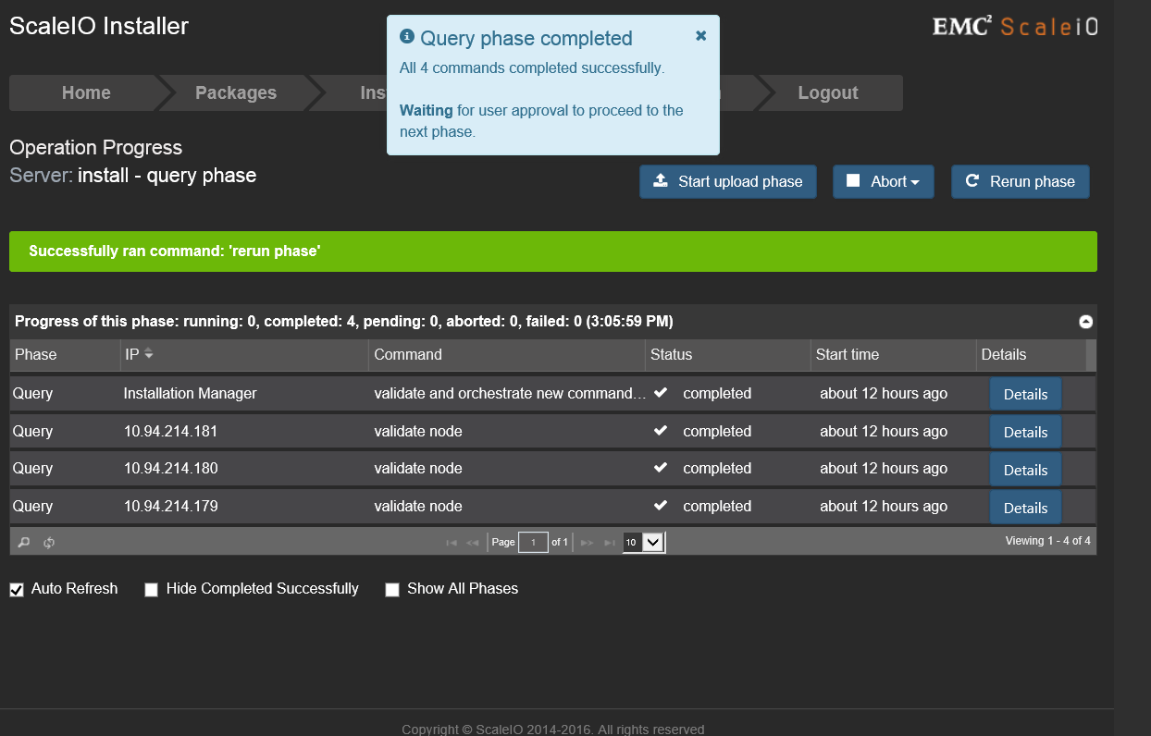1151x736 pixels.
Task: Click the Rerun phase button
Action: (x=1021, y=181)
